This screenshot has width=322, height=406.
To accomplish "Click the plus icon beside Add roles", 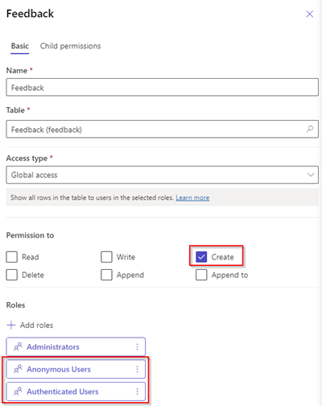I will click(11, 325).
